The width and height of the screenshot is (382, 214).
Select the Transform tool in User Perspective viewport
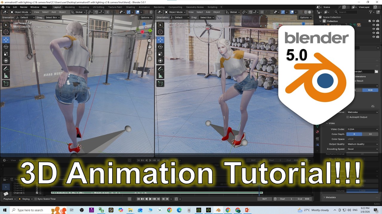coord(6,61)
